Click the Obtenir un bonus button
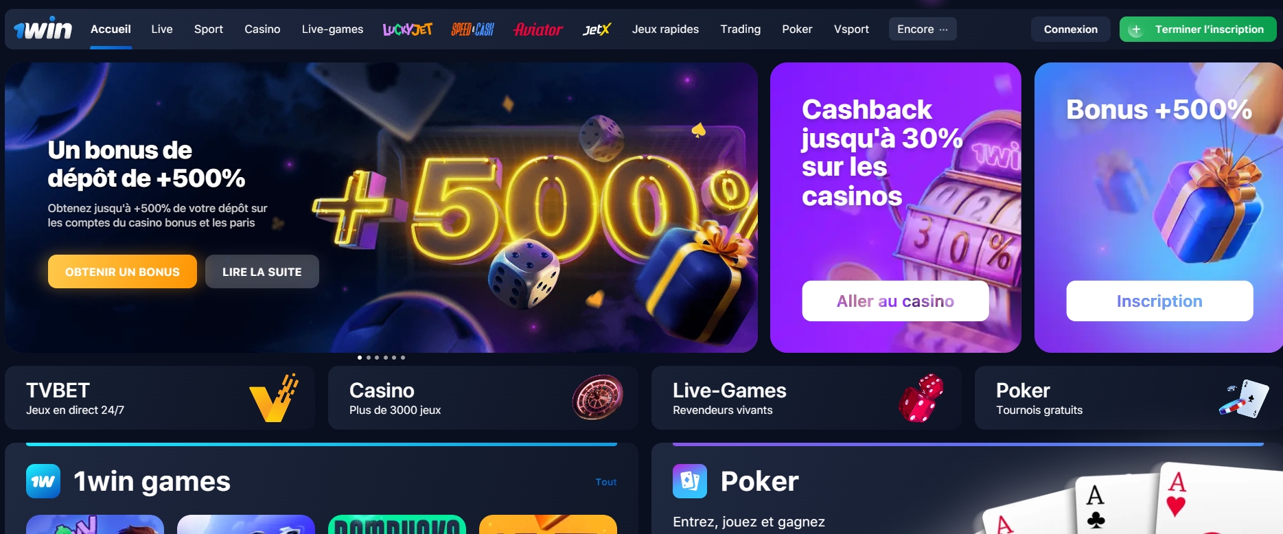The height and width of the screenshot is (534, 1283). [122, 272]
